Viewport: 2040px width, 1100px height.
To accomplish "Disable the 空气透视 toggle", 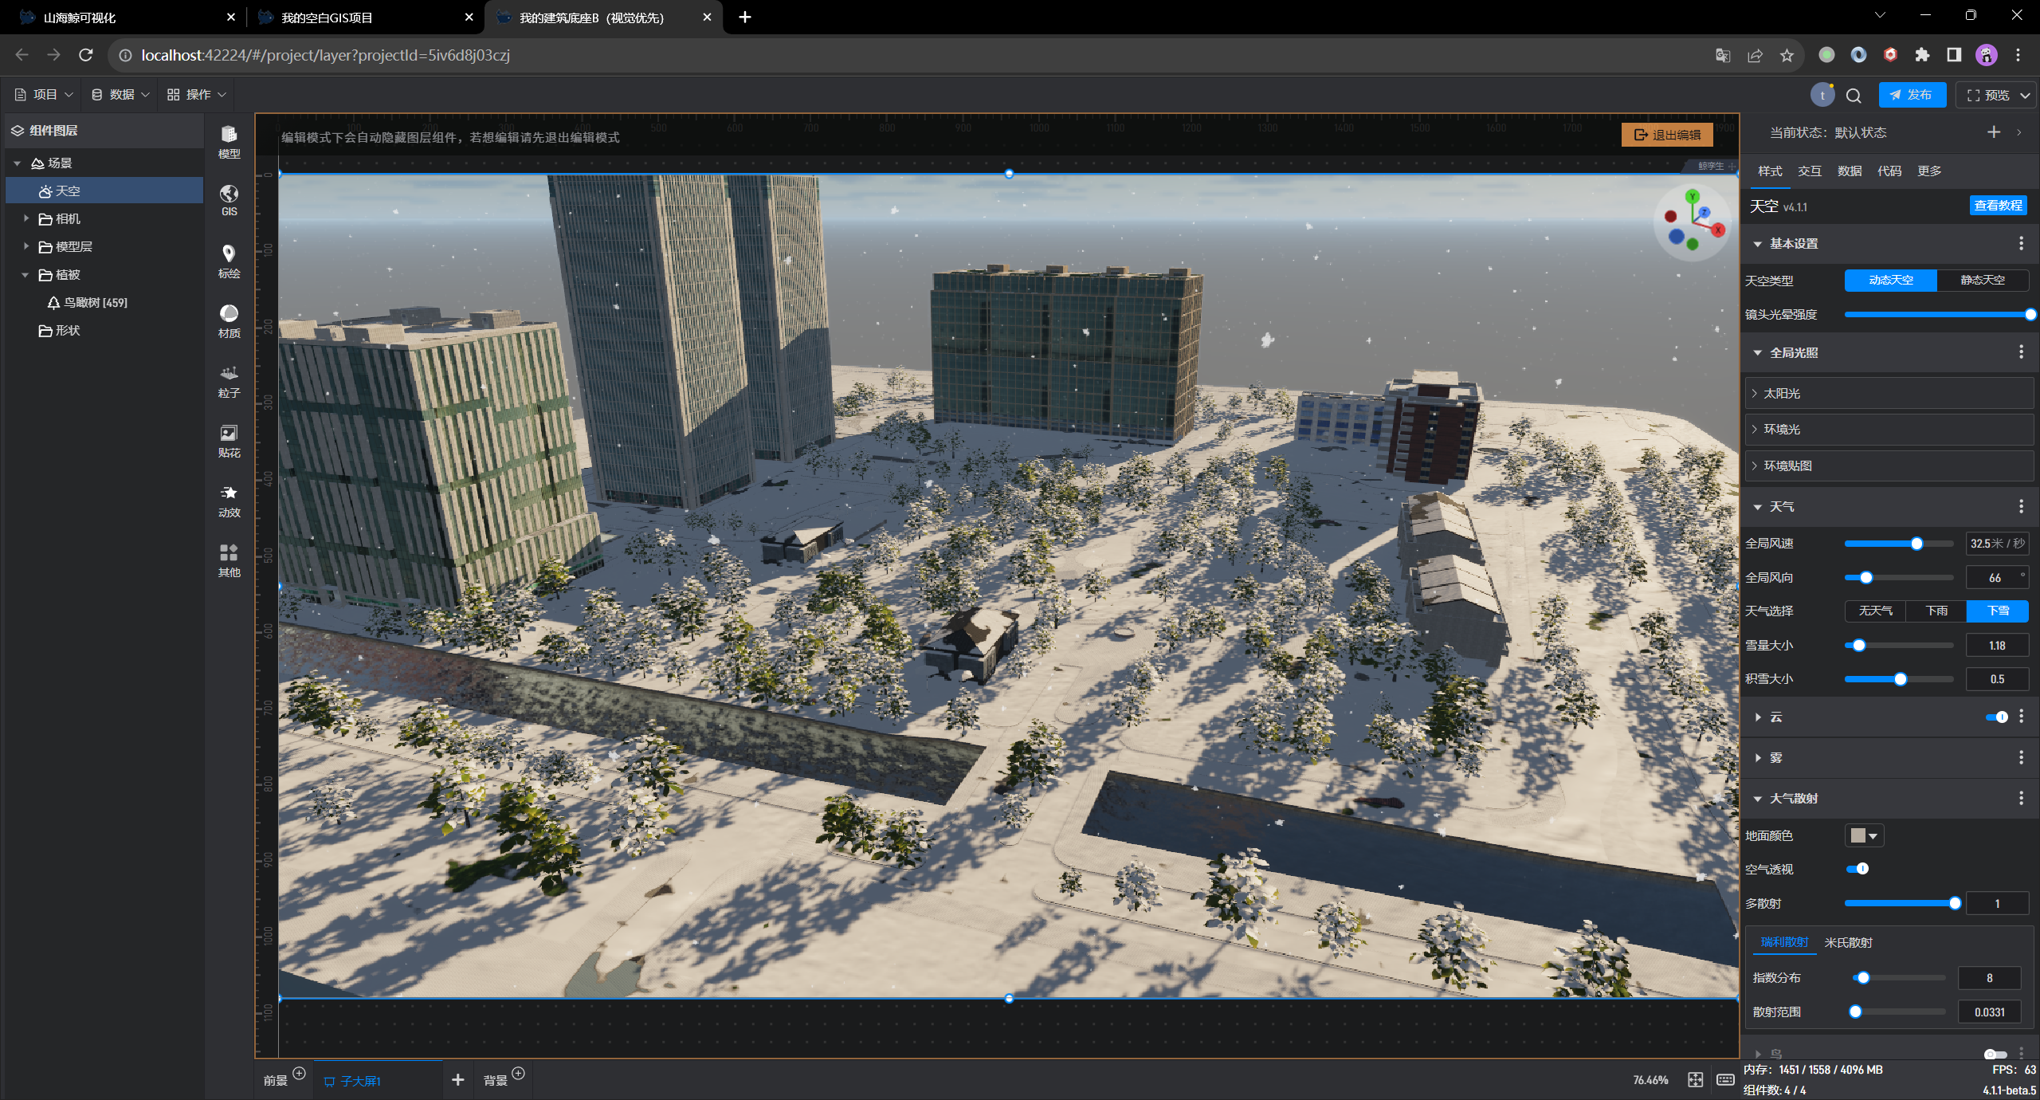I will click(1857, 869).
